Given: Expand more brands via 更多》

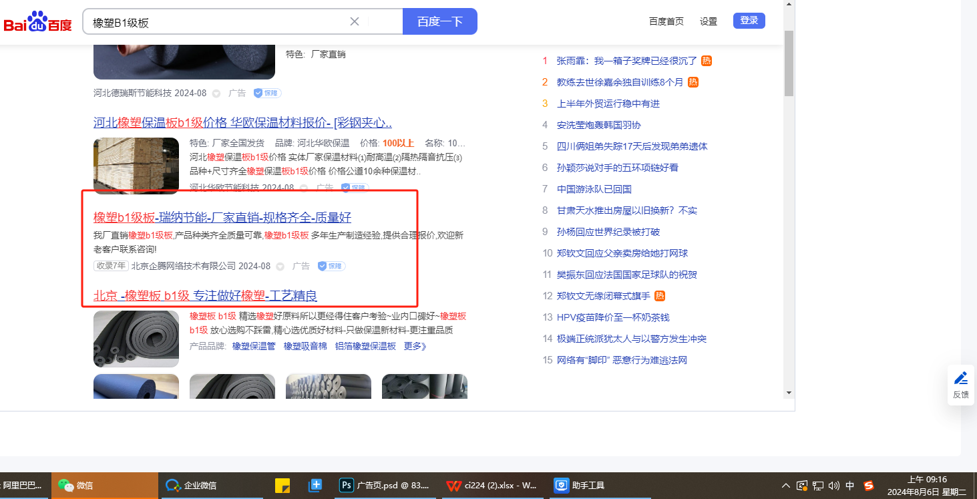Looking at the screenshot, I should pyautogui.click(x=415, y=346).
